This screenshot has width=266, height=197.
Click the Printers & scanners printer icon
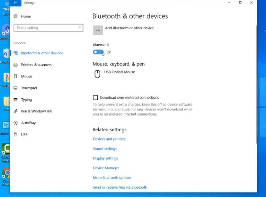16,65
